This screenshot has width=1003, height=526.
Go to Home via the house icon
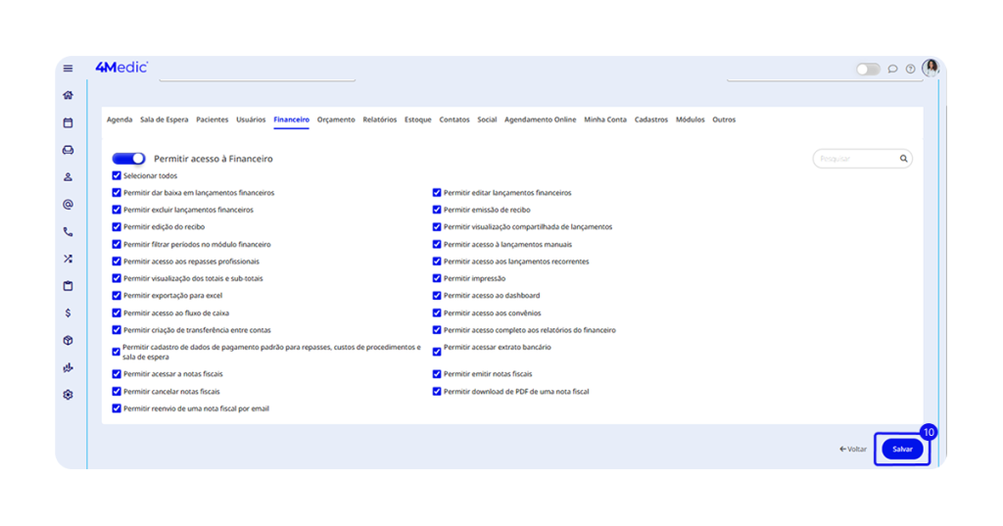pyautogui.click(x=69, y=96)
